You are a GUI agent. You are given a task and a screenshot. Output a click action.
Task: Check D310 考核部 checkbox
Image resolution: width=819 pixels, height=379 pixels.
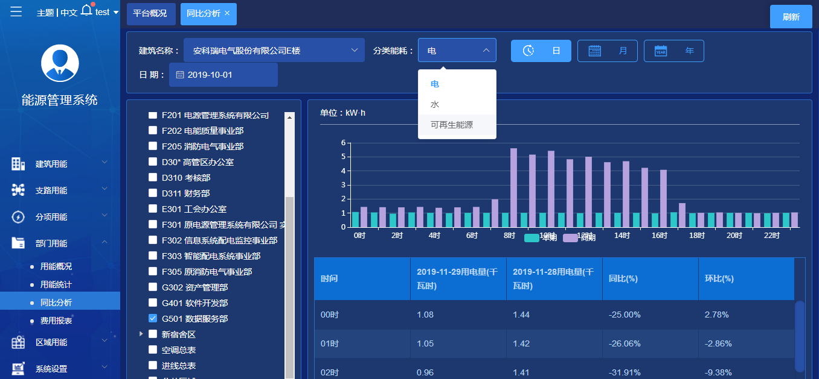pos(153,178)
